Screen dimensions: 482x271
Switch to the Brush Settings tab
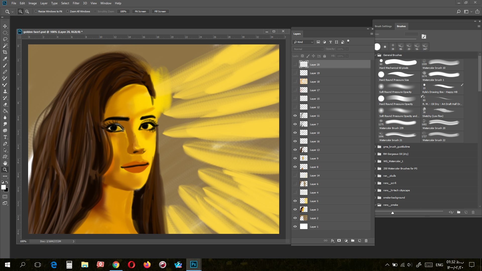(383, 26)
